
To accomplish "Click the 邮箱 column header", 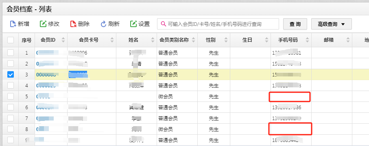I will click(x=332, y=40).
